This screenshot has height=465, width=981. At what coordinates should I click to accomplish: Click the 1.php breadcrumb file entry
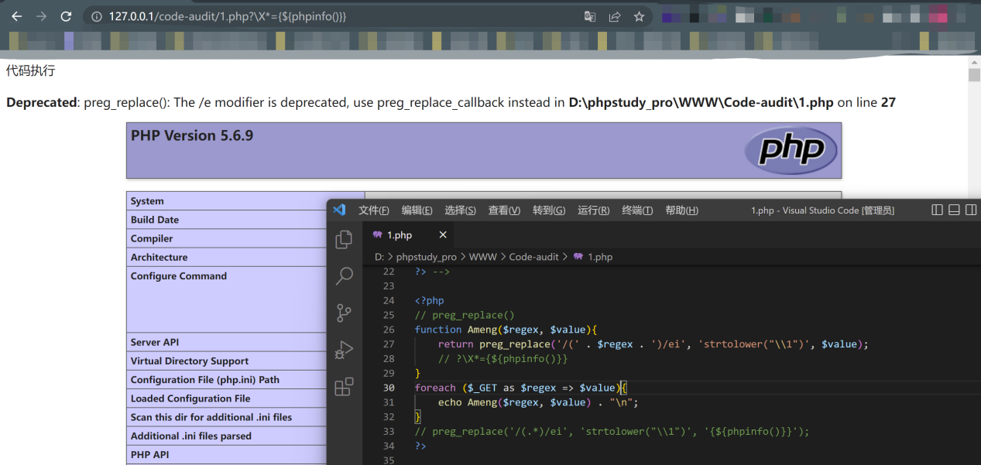593,257
